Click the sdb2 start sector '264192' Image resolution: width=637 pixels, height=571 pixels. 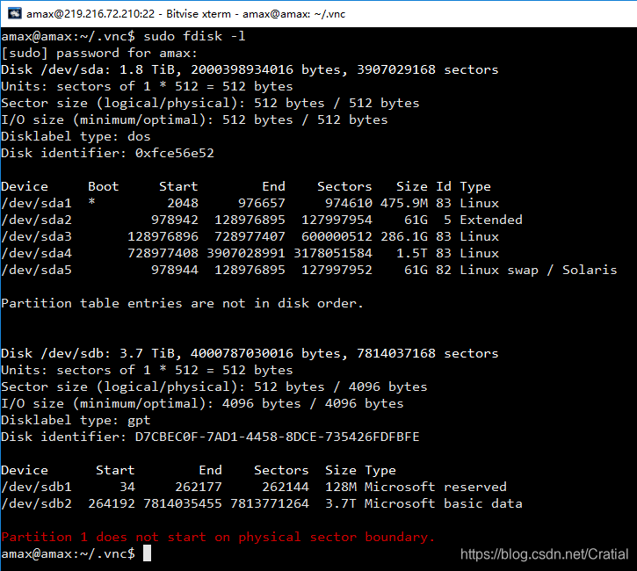pos(112,503)
